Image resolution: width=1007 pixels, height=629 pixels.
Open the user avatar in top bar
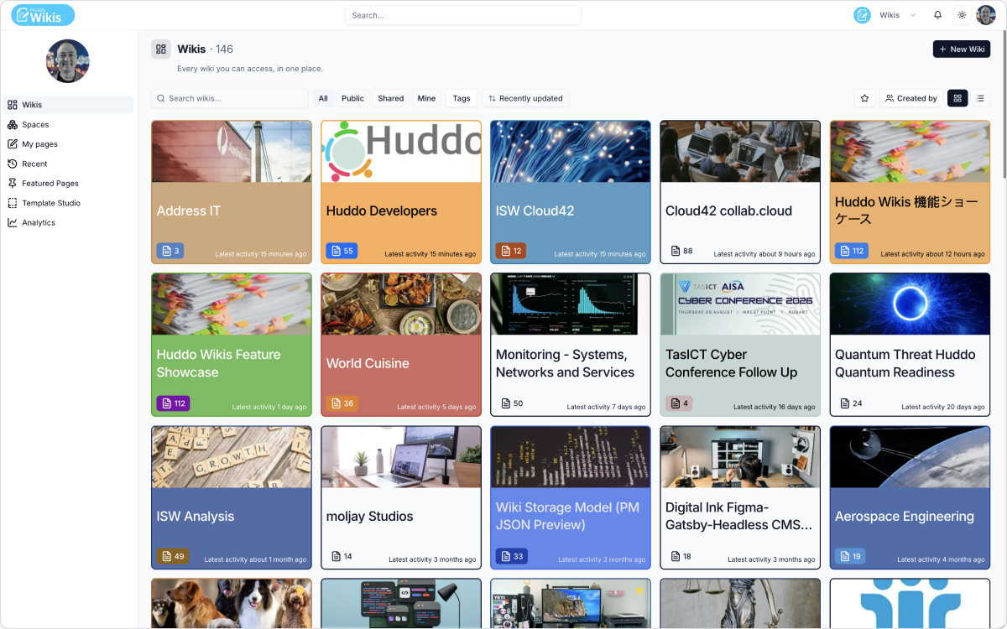pos(986,15)
